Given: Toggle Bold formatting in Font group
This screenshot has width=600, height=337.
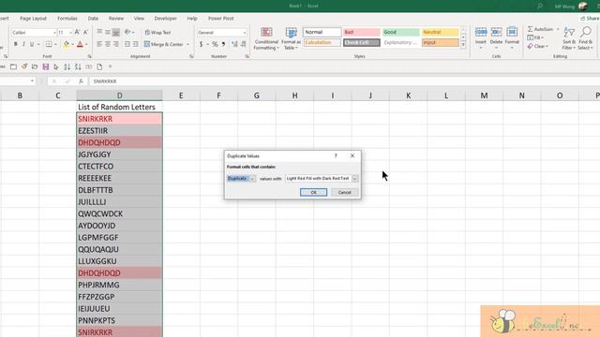Looking at the screenshot, I should [15, 44].
